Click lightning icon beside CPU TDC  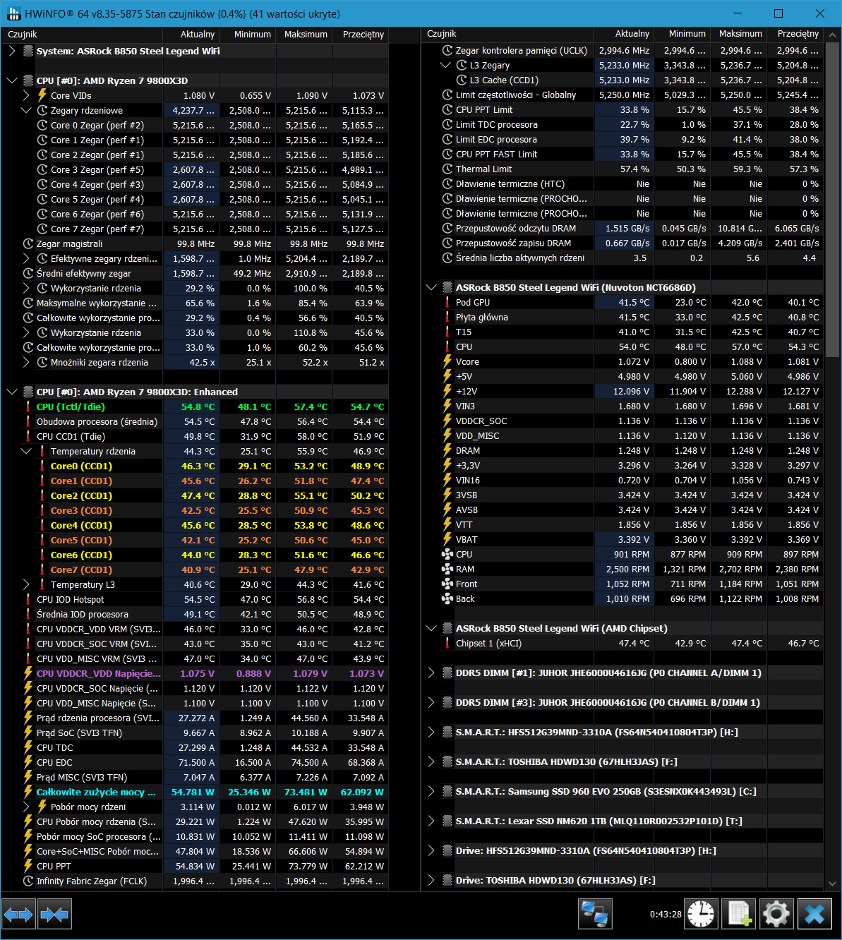click(28, 747)
